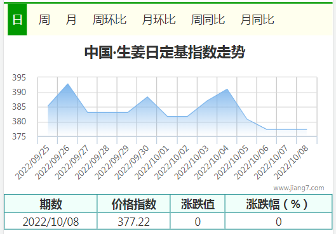Screen dimensions: 336x234
Task: Open the 月同比 tab
Action: click(x=257, y=20)
